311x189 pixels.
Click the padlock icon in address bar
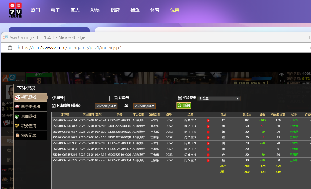(x=10, y=48)
